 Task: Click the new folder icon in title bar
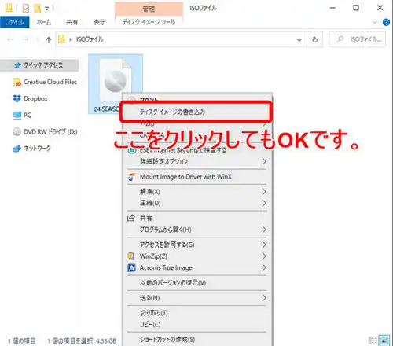pyautogui.click(x=37, y=9)
